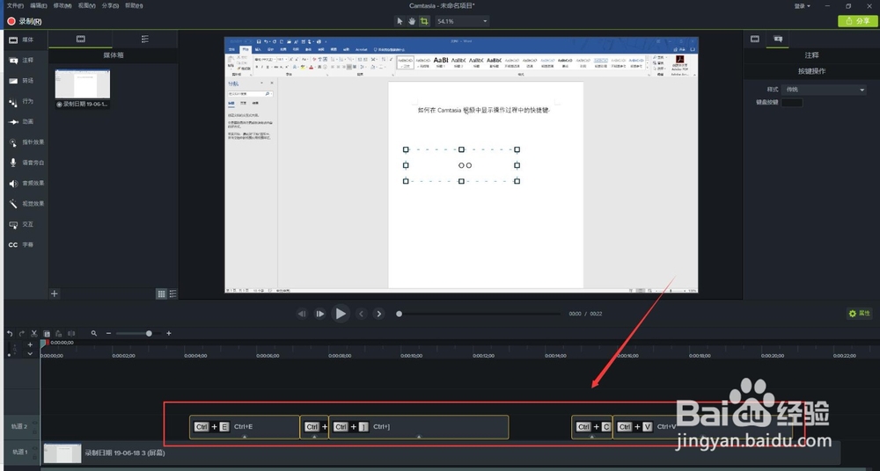Switch media bin to thumbnail grid view

pyautogui.click(x=161, y=293)
